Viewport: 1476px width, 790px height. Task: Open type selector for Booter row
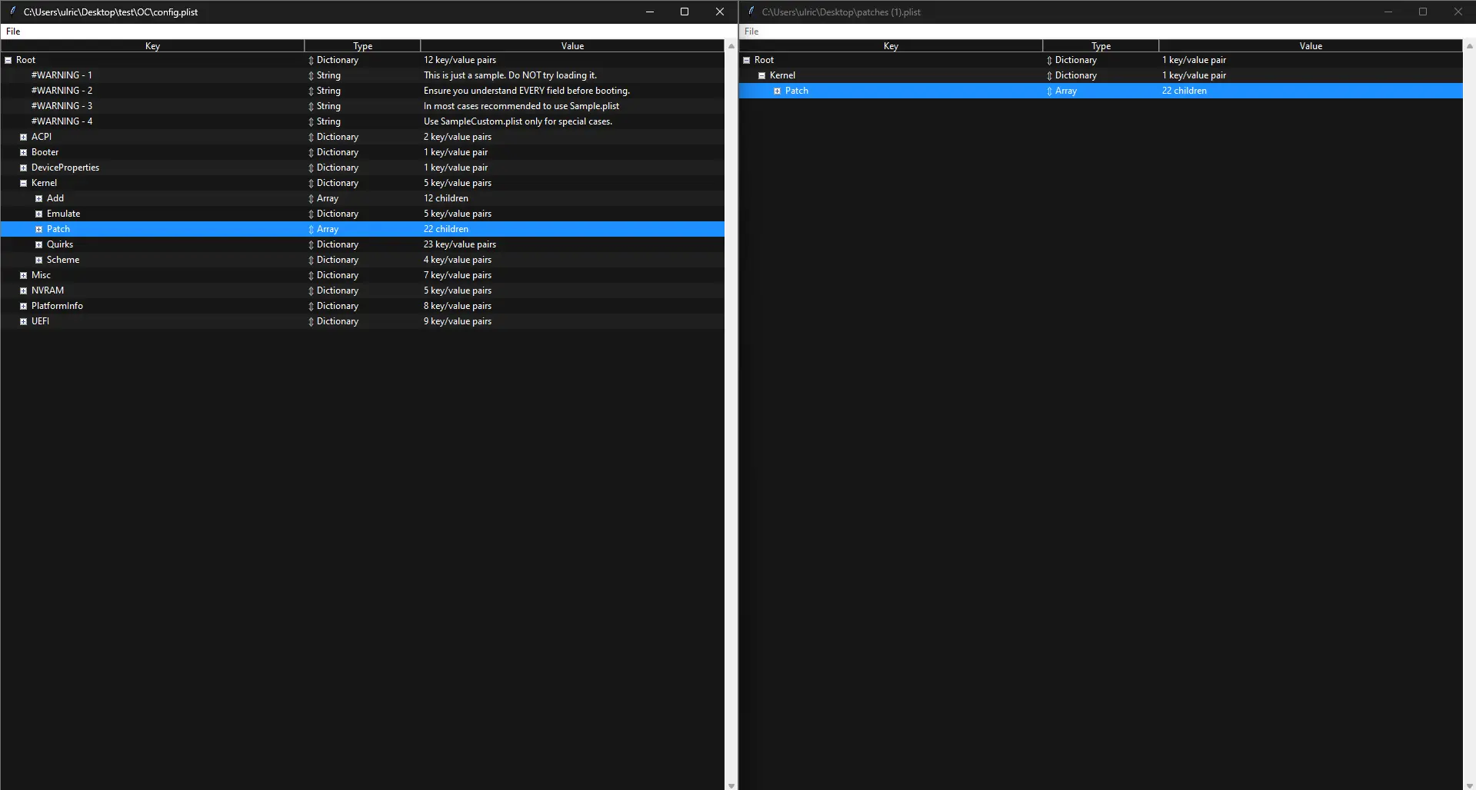(311, 152)
